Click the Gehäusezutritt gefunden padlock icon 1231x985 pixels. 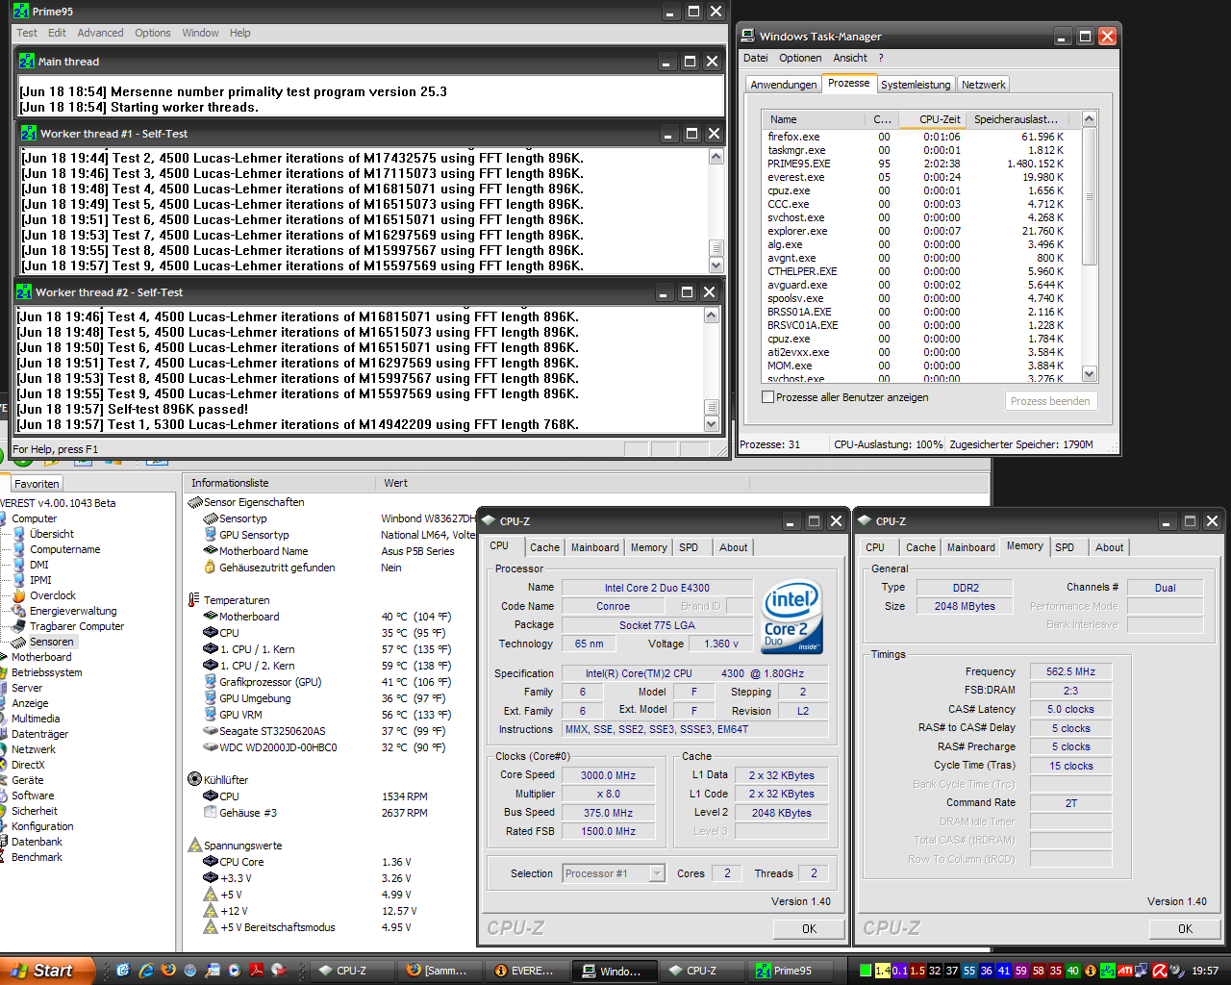pyautogui.click(x=211, y=568)
